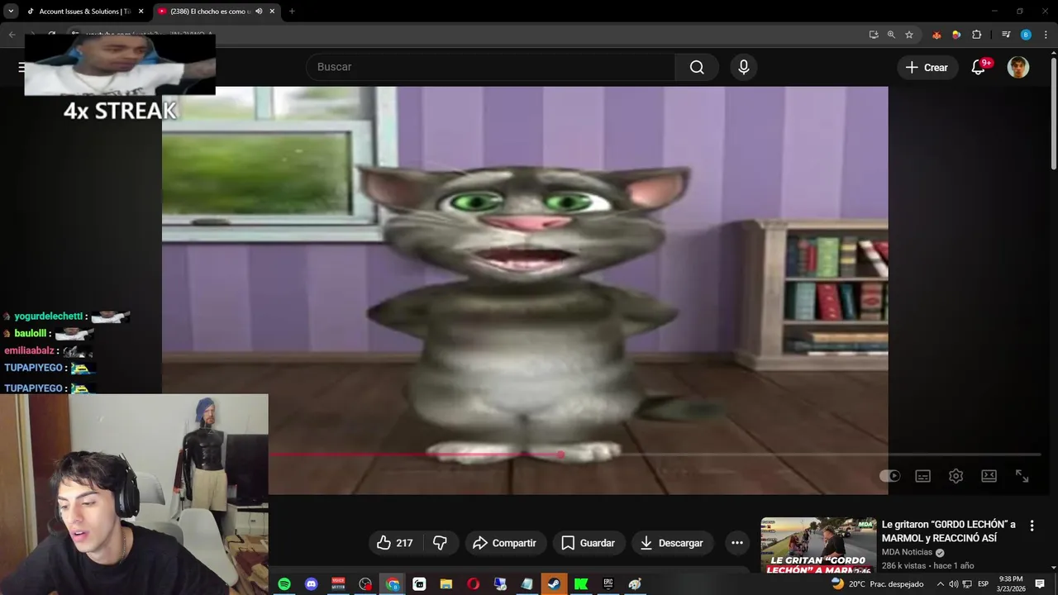The height and width of the screenshot is (595, 1058).
Task: Click Compartir to share the video
Action: (x=505, y=543)
